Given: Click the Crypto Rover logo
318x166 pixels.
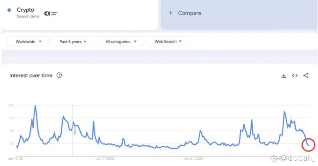Looking at the screenshot, I should point(51,14).
